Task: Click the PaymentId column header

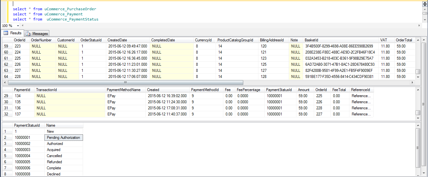Action: pos(23,90)
